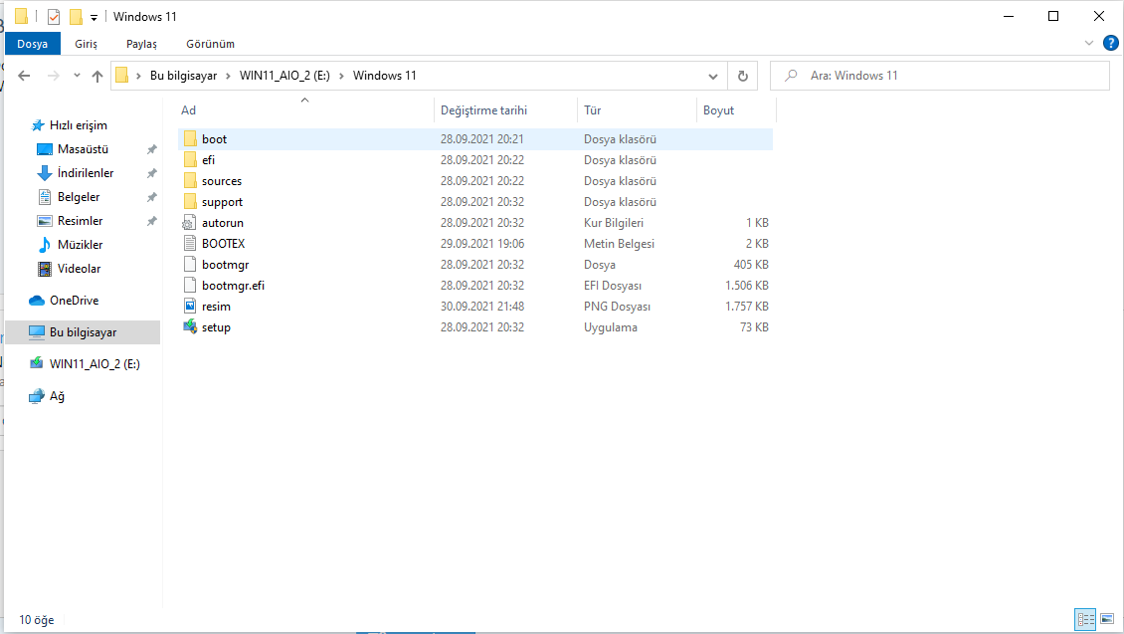Click Bu bilgisayar in address breadcrumb

(183, 76)
